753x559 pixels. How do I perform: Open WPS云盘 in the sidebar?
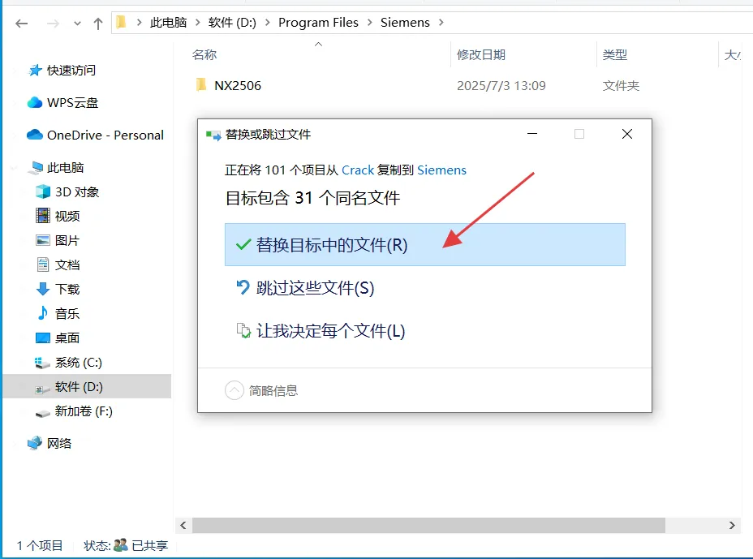coord(72,102)
